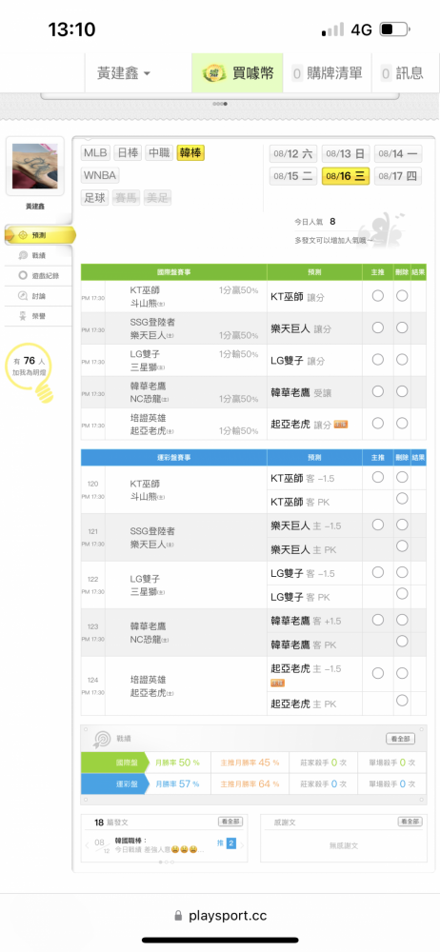Switch to the MLB league tab

(x=96, y=153)
